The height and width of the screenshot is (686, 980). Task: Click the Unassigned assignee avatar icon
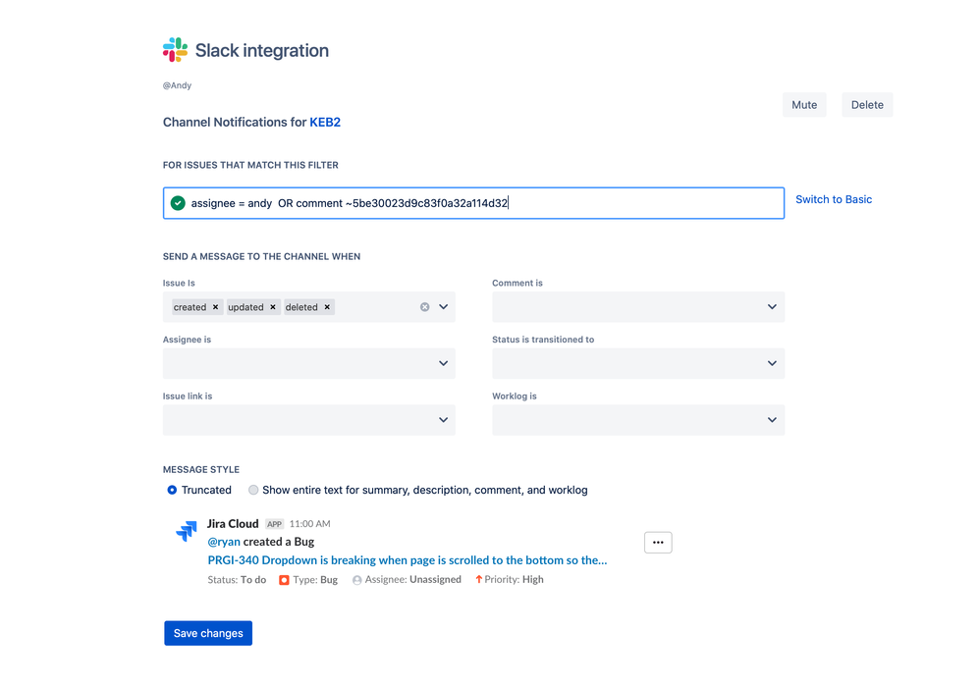pos(356,580)
